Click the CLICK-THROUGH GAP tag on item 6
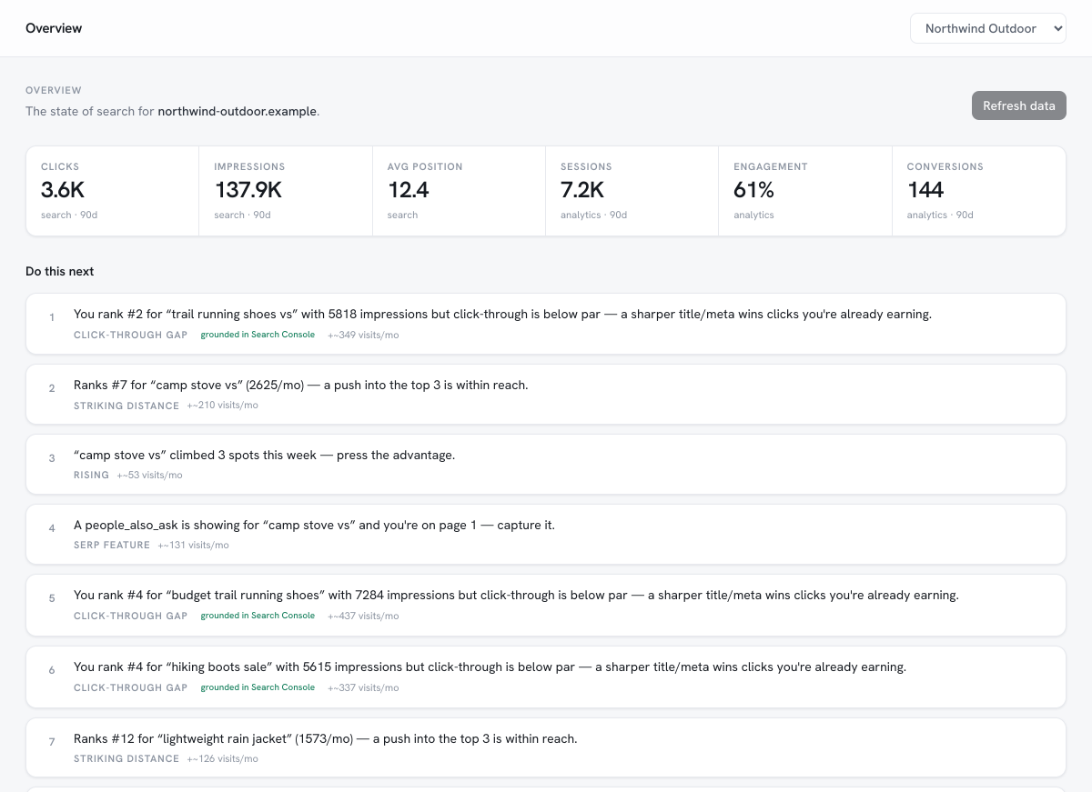The width and height of the screenshot is (1092, 792). pyautogui.click(x=130, y=687)
